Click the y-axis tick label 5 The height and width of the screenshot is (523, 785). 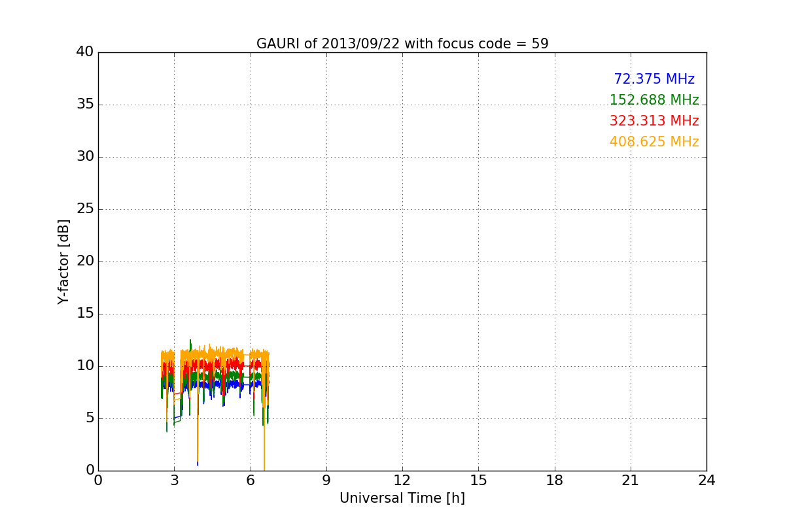pyautogui.click(x=89, y=418)
